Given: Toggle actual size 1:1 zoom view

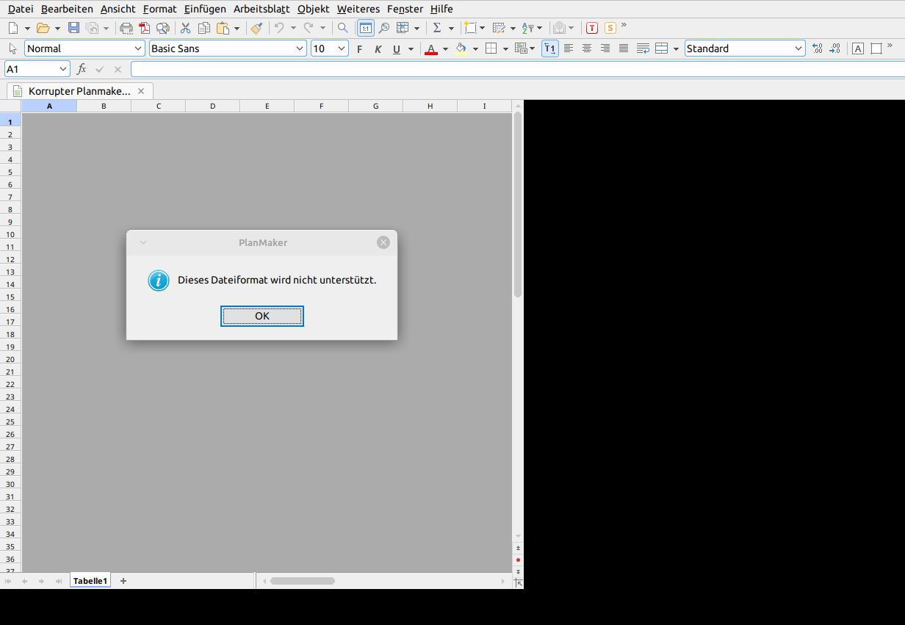Looking at the screenshot, I should 365,28.
